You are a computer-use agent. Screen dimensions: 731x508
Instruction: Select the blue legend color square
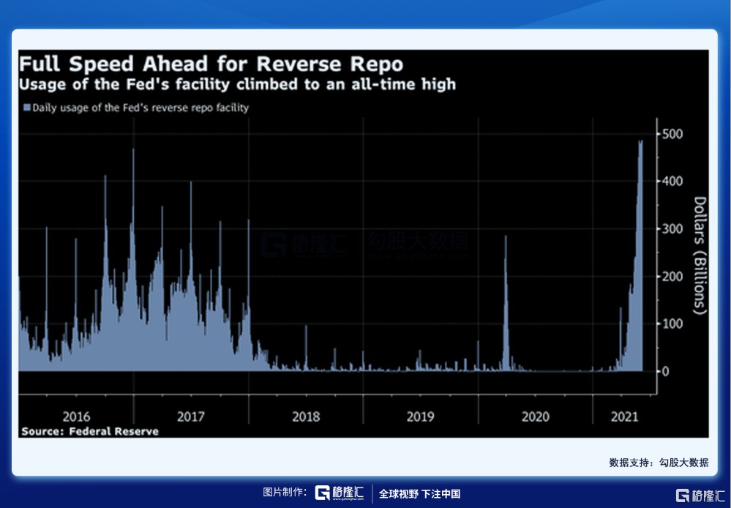[27, 108]
